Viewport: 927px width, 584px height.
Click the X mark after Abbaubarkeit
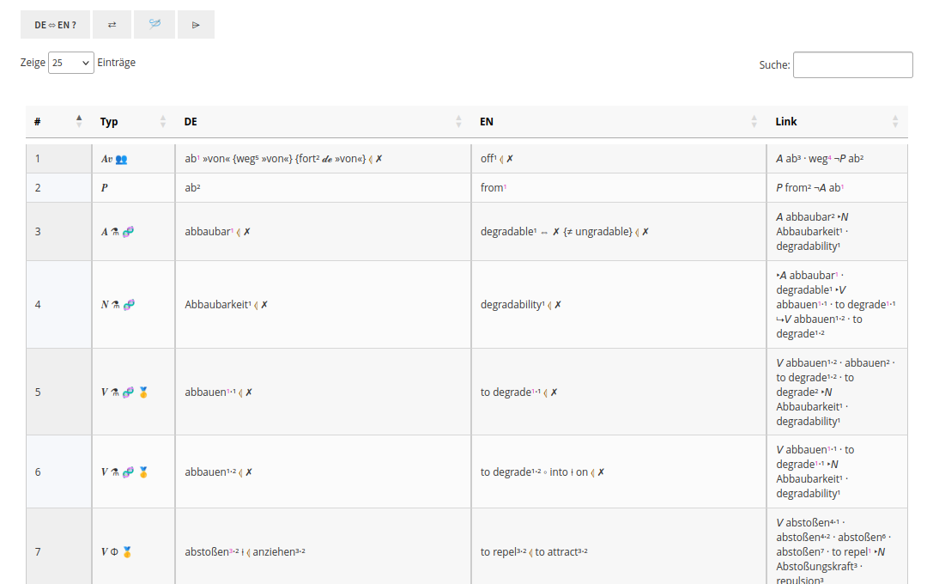click(264, 305)
